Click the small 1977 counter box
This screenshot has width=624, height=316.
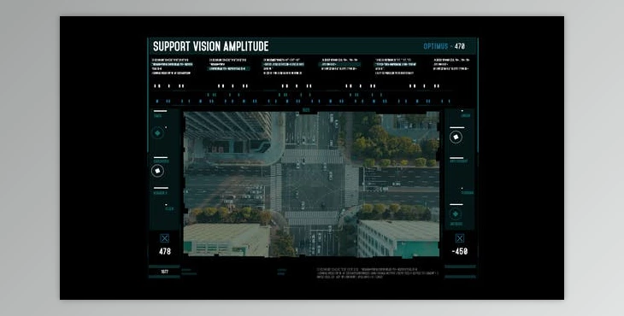coord(164,272)
